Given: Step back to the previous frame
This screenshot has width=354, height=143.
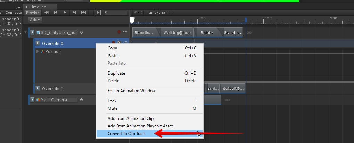Looking at the screenshot, I should tap(56, 12).
